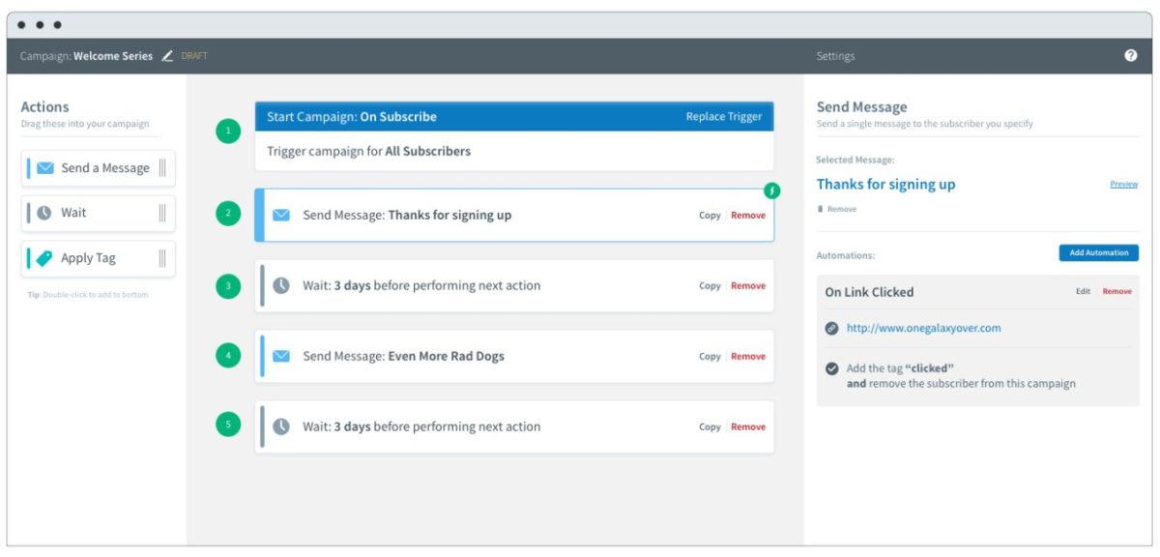Remove the step 5 Wait action
Screen dimensions: 1160x557
pyautogui.click(x=748, y=427)
